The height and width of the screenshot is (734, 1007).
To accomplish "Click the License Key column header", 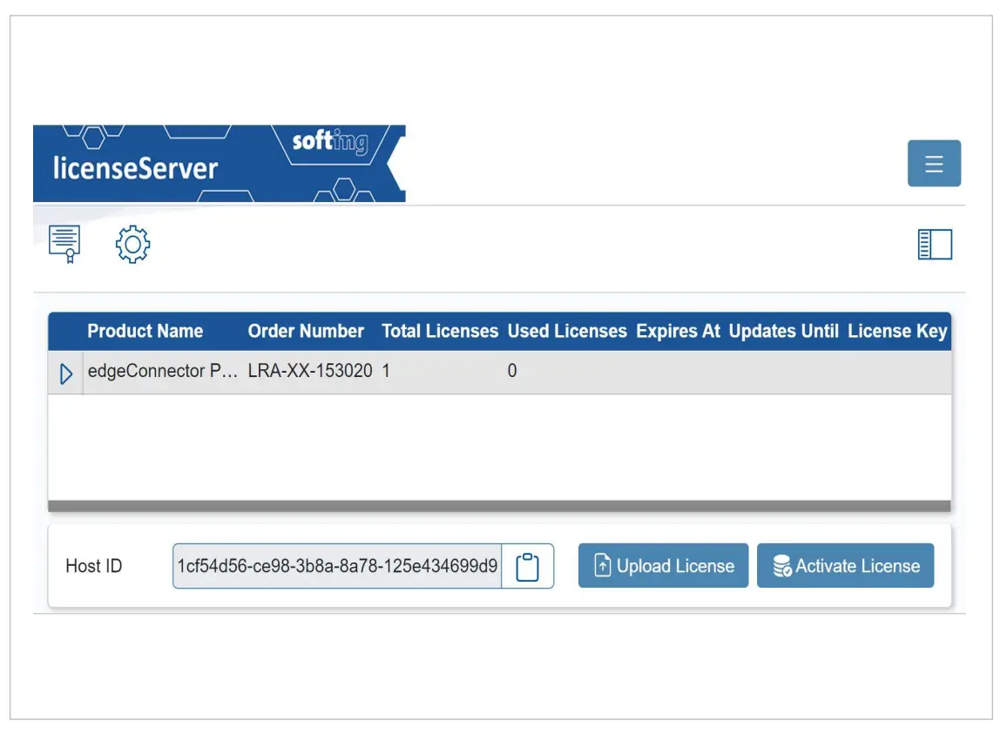I will pos(897,332).
